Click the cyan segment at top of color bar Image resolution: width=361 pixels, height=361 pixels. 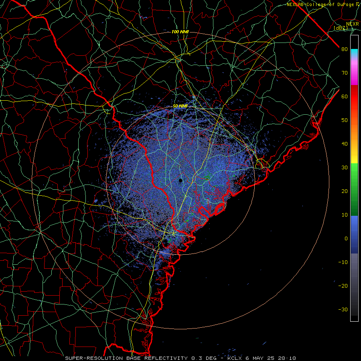pyautogui.click(x=354, y=53)
